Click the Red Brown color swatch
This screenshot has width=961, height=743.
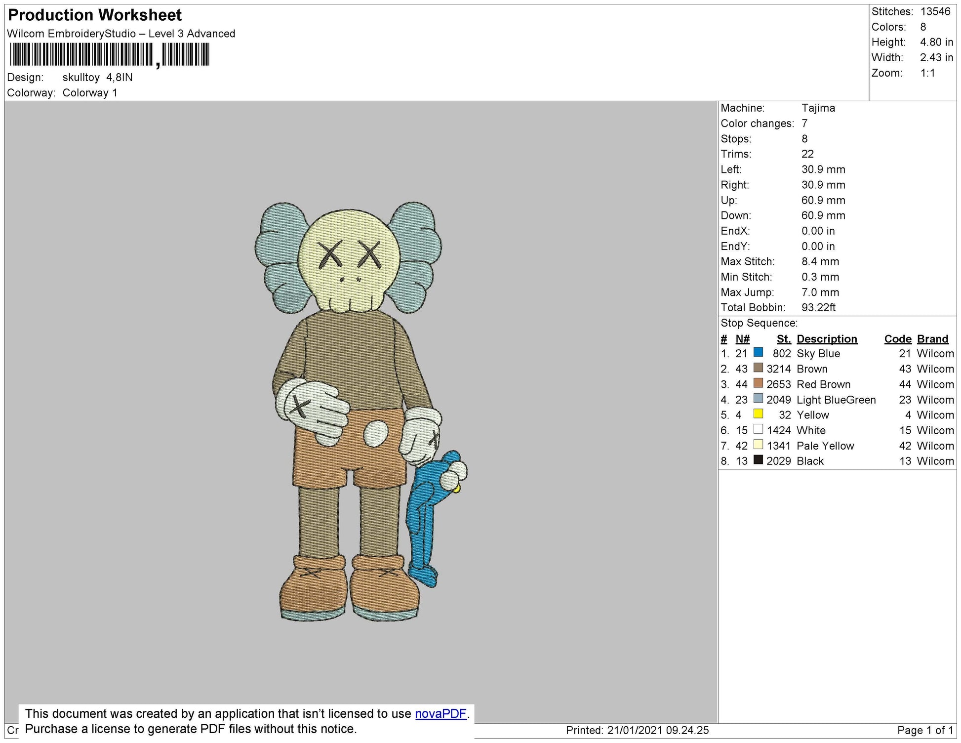click(x=758, y=383)
